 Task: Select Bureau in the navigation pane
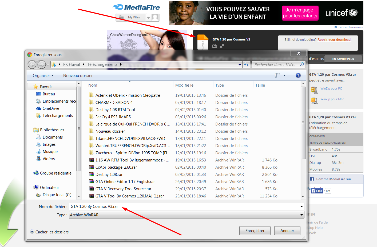(49, 94)
